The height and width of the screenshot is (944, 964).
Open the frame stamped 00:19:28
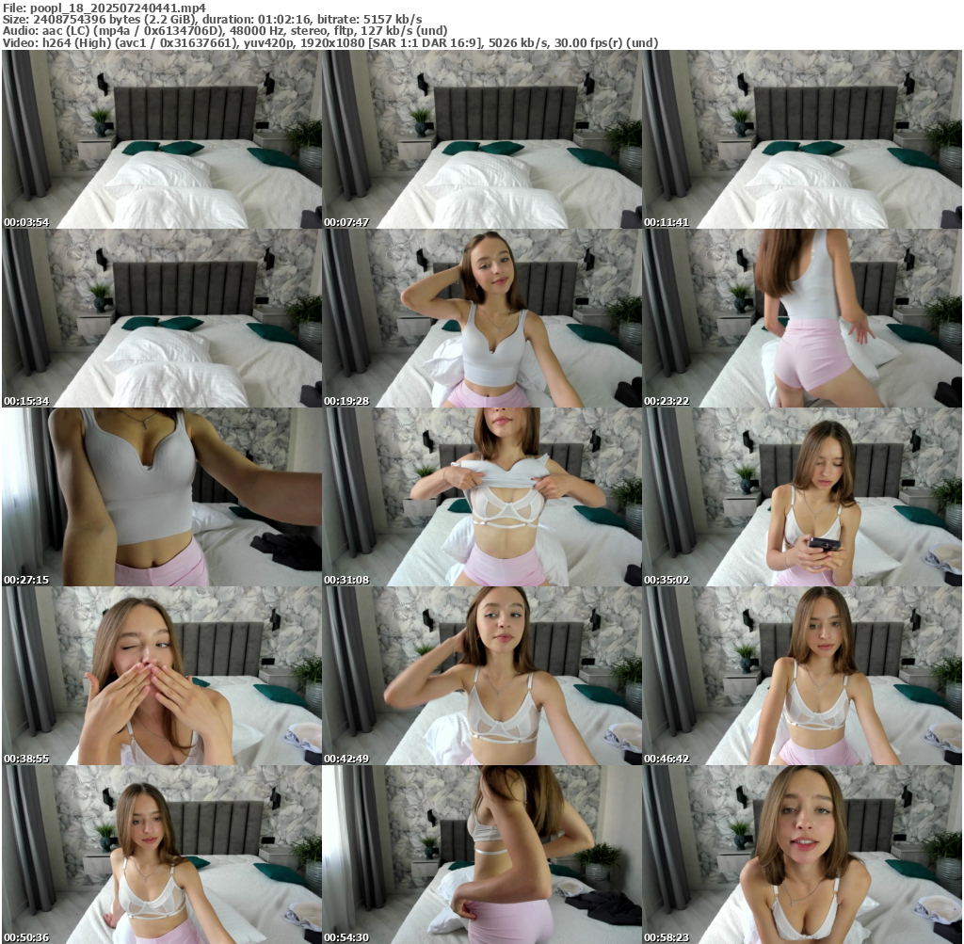coord(482,318)
